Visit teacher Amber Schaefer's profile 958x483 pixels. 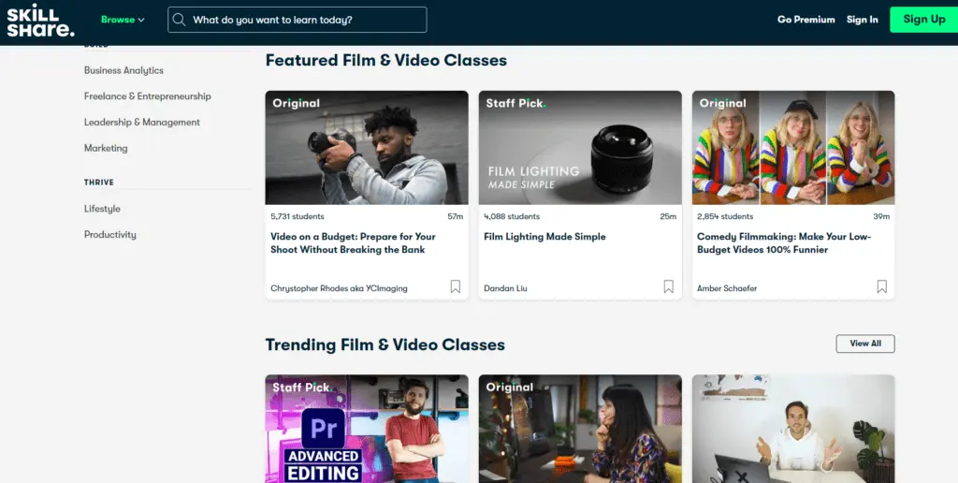[x=727, y=288]
